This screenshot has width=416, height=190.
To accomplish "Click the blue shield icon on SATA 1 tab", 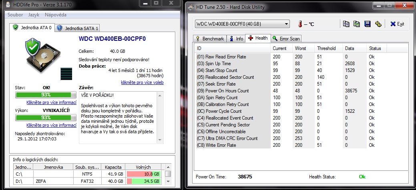I will 59,28.
